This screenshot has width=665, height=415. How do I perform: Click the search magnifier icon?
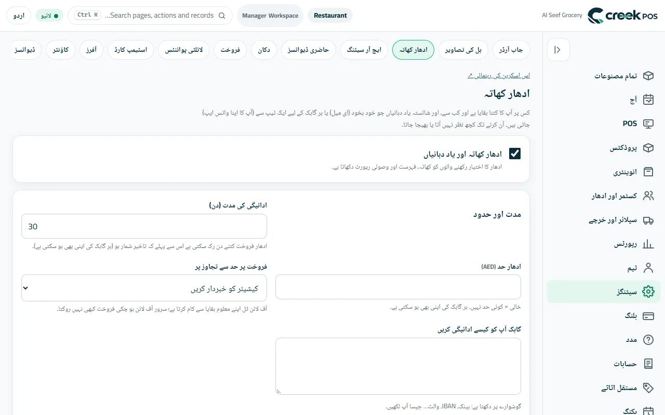222,16
